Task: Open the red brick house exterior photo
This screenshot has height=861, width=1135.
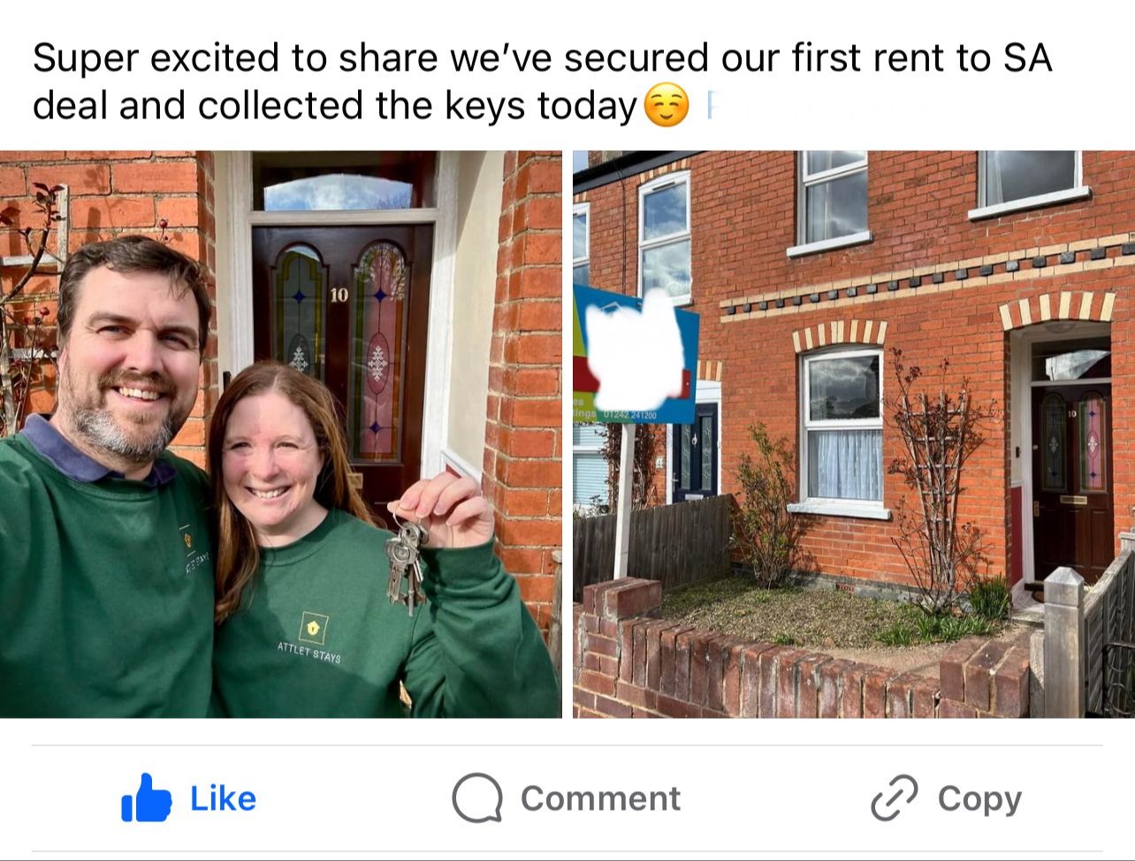Action: click(854, 434)
